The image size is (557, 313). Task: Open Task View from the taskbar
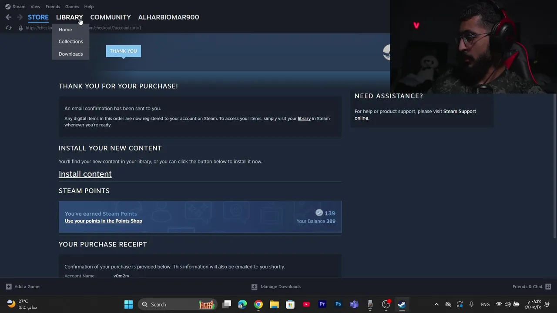coord(227,304)
